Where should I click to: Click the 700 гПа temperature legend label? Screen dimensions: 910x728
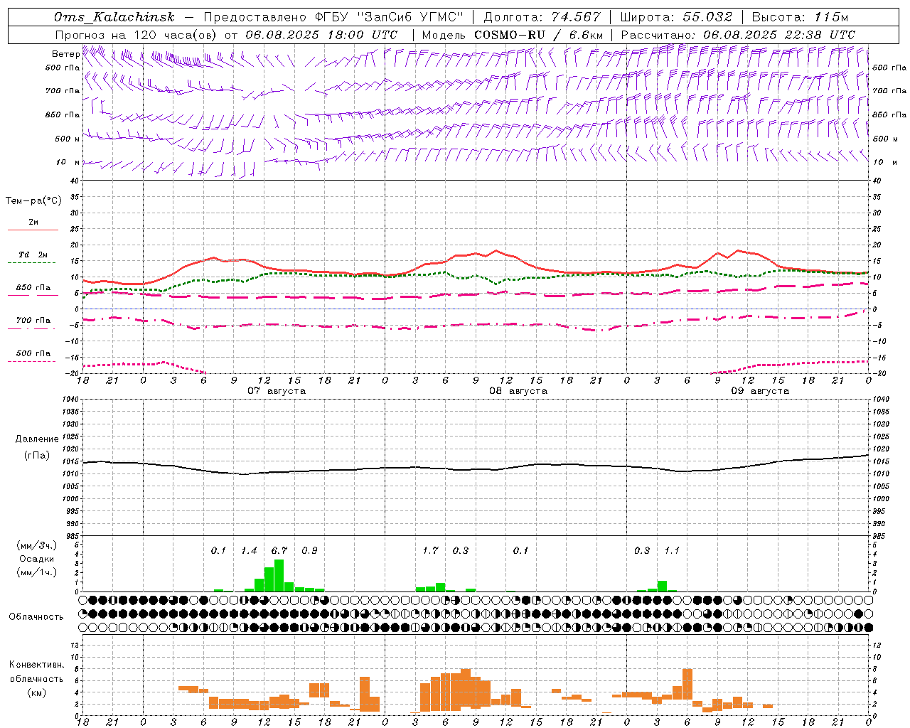click(x=33, y=321)
